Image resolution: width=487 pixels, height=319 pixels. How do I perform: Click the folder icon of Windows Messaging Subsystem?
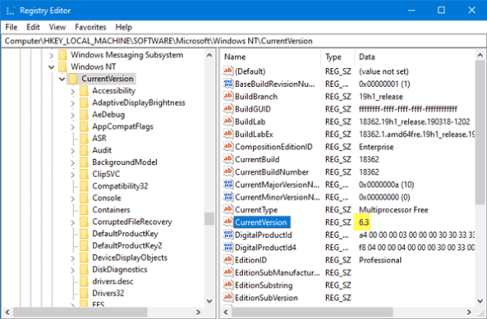62,55
